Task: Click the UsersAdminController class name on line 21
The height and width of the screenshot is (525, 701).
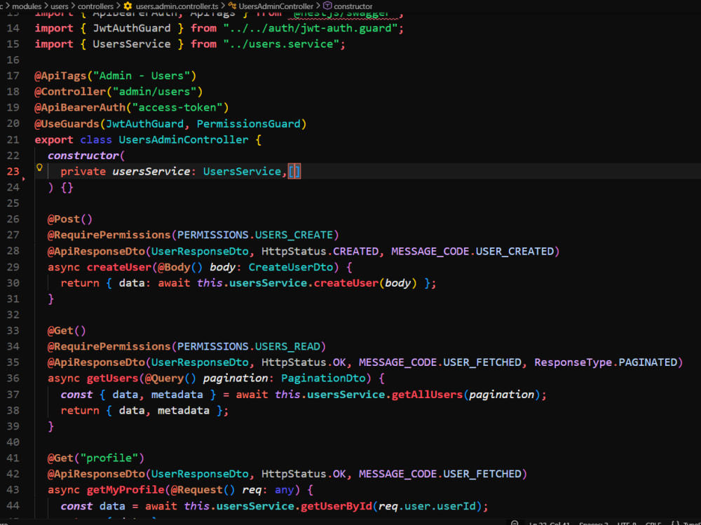Action: coord(183,139)
